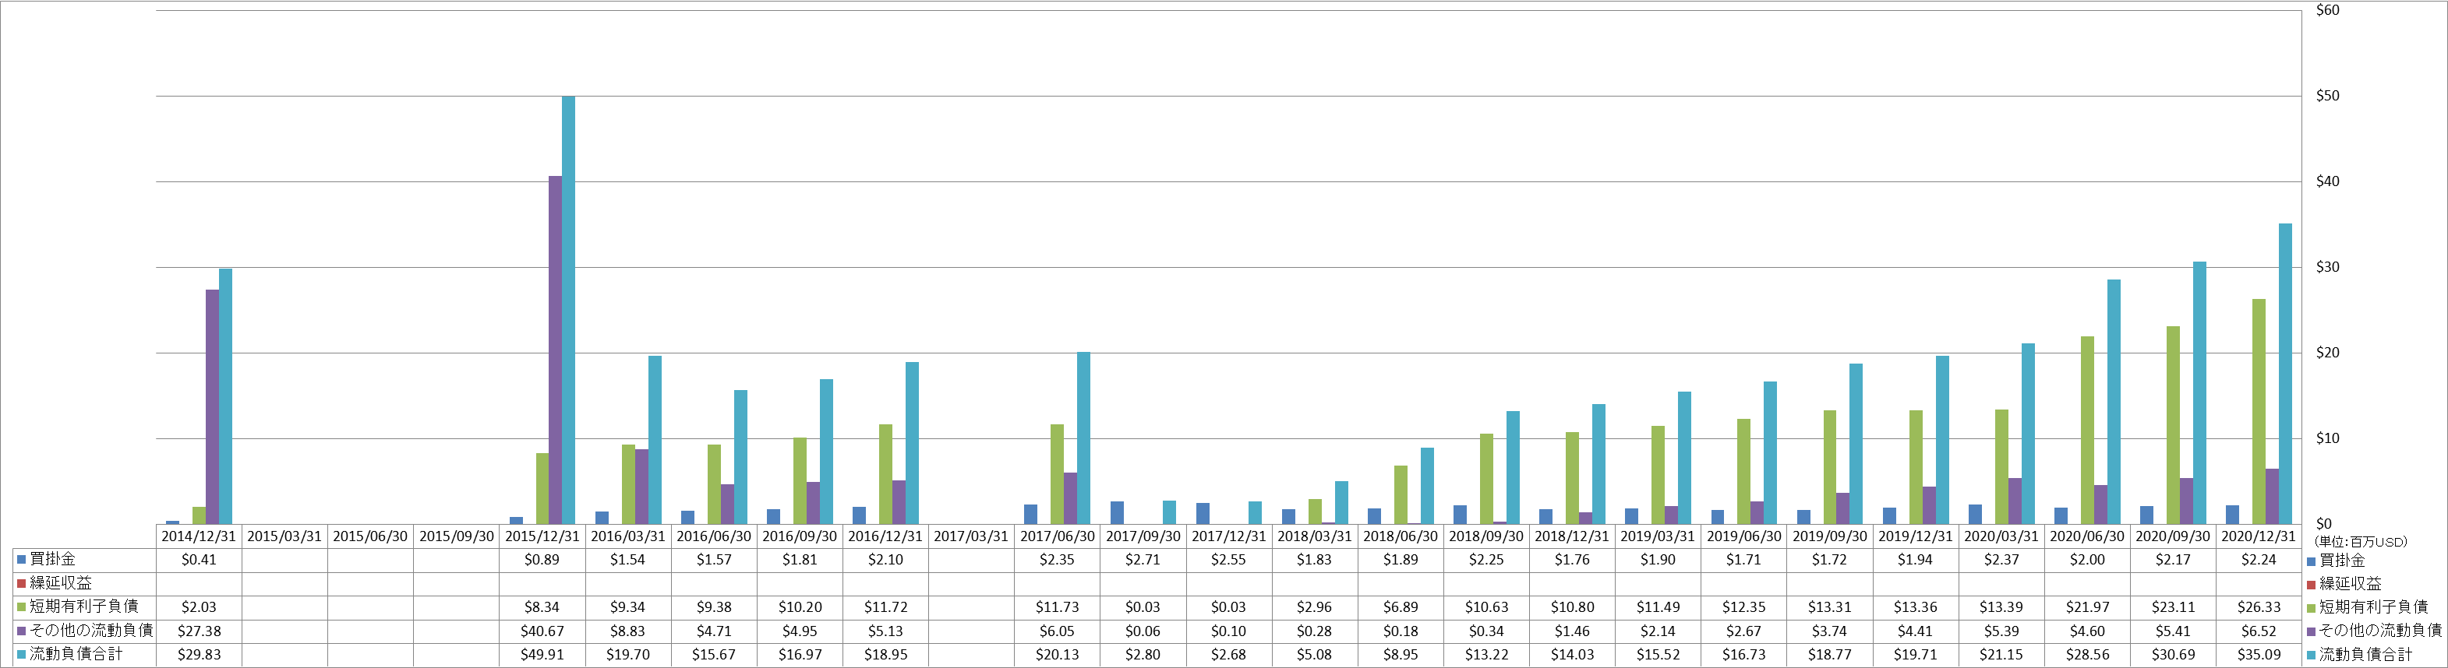The image size is (2448, 668).
Task: Click the $50 axis label
Action: [2327, 96]
